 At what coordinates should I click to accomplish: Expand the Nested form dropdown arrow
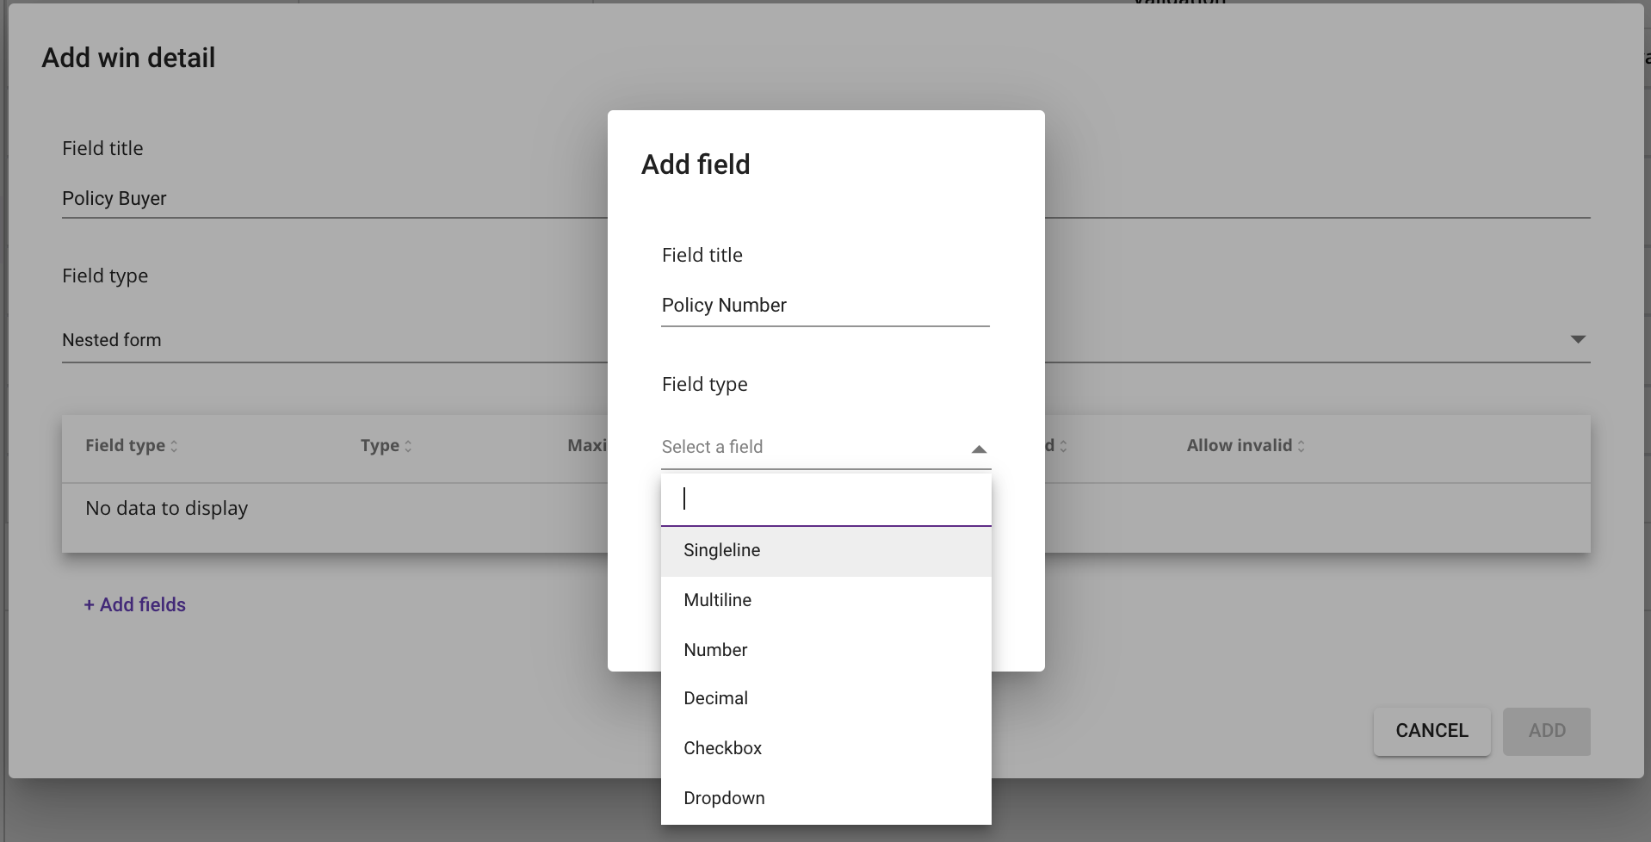coord(1577,340)
